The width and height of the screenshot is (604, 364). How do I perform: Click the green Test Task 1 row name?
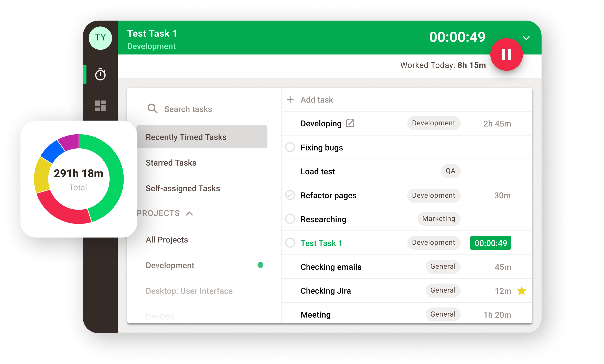click(x=321, y=243)
